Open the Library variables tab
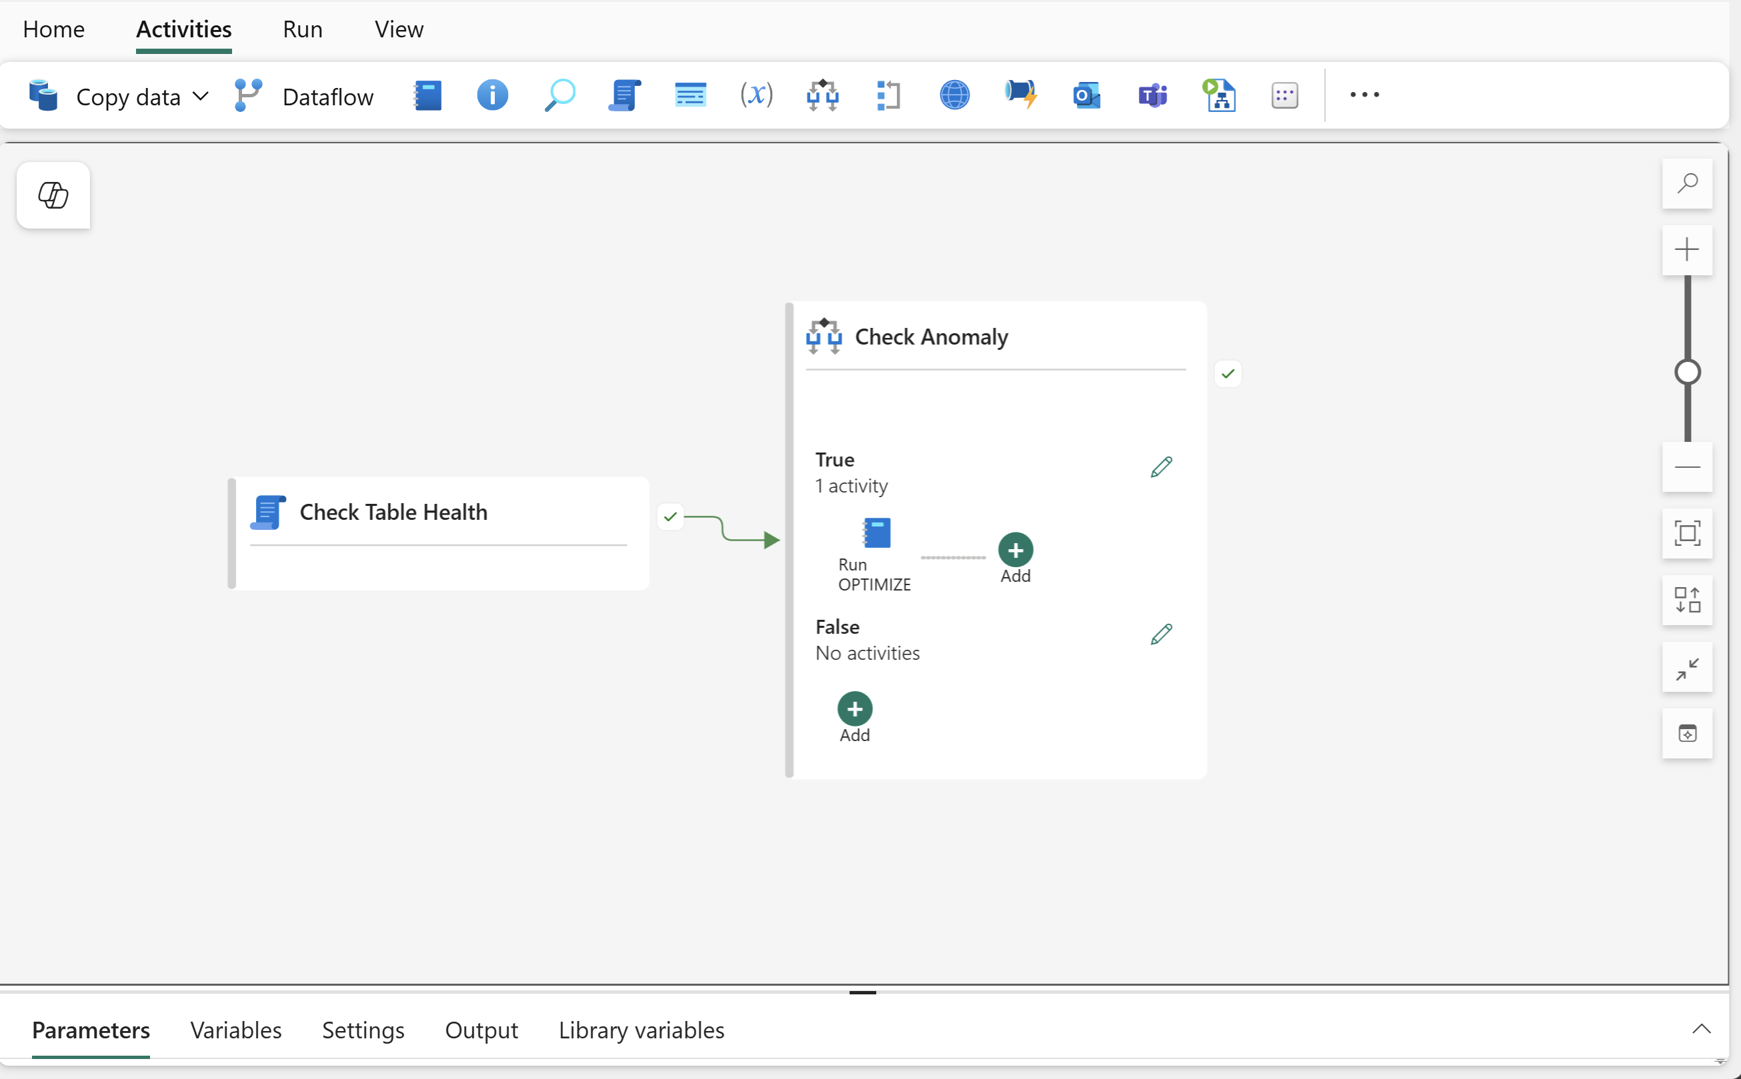This screenshot has height=1079, width=1741. pos(641,1030)
